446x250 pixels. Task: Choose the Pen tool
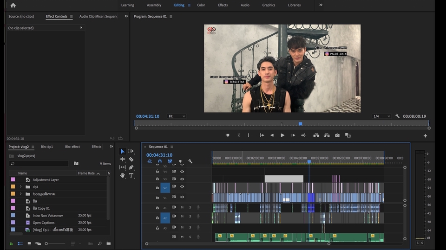pos(131,167)
